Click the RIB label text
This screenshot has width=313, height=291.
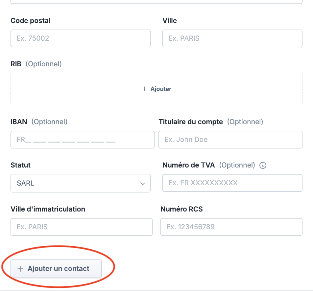click(16, 64)
